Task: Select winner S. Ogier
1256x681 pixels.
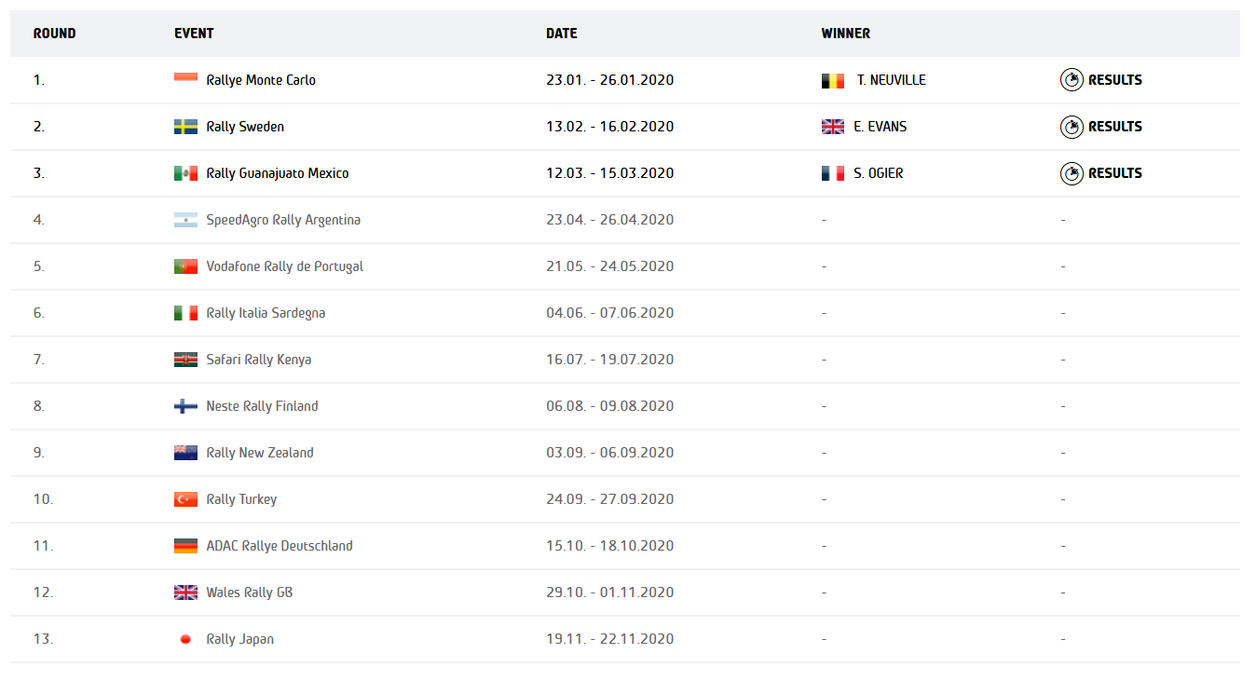Action: coord(878,173)
